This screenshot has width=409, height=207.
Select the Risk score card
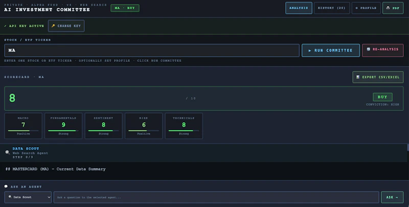pyautogui.click(x=144, y=126)
